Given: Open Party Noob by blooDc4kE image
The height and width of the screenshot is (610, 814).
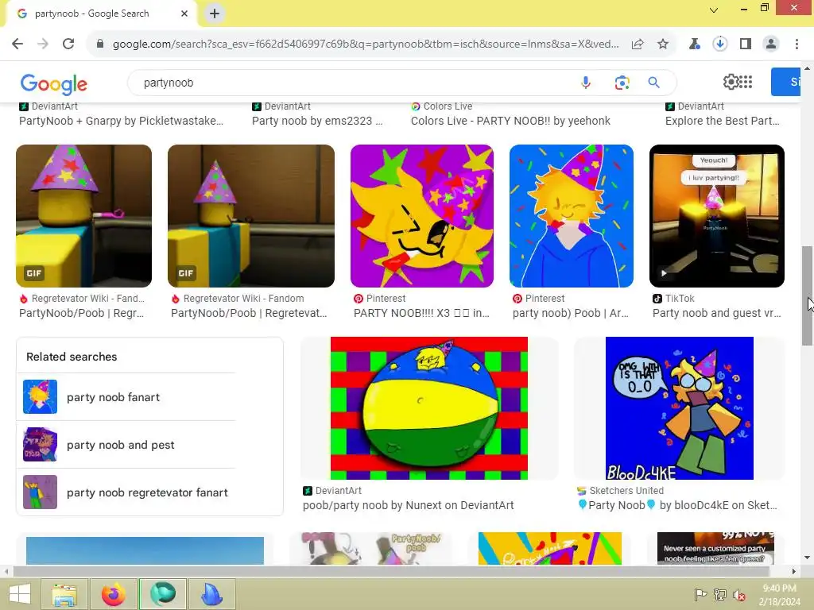Looking at the screenshot, I should click(x=680, y=408).
